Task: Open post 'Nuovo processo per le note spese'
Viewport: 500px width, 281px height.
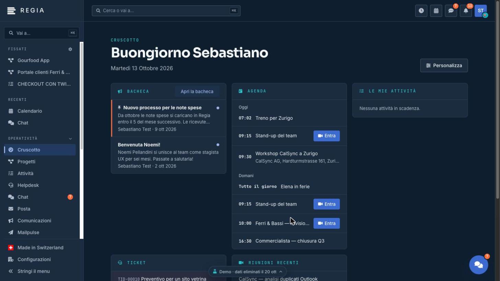Action: pyautogui.click(x=169, y=118)
